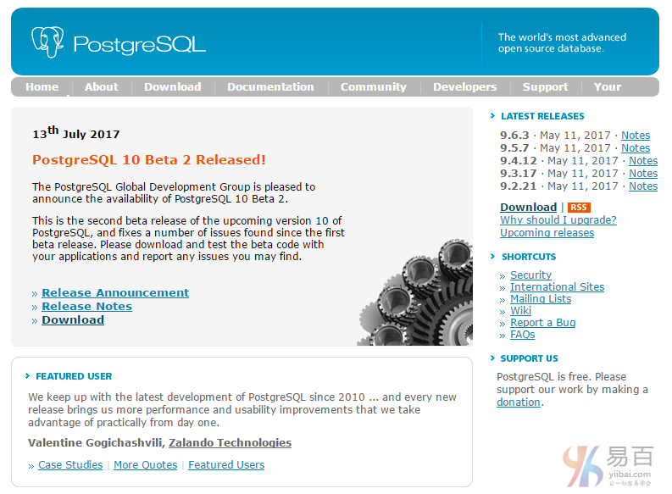Select Developers in the navigation bar
672x494 pixels.
click(x=465, y=87)
